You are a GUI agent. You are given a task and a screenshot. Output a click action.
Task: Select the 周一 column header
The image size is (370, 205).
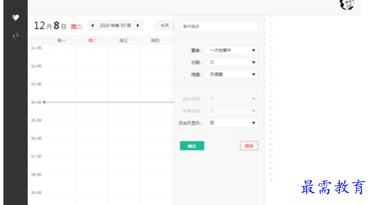(61, 41)
